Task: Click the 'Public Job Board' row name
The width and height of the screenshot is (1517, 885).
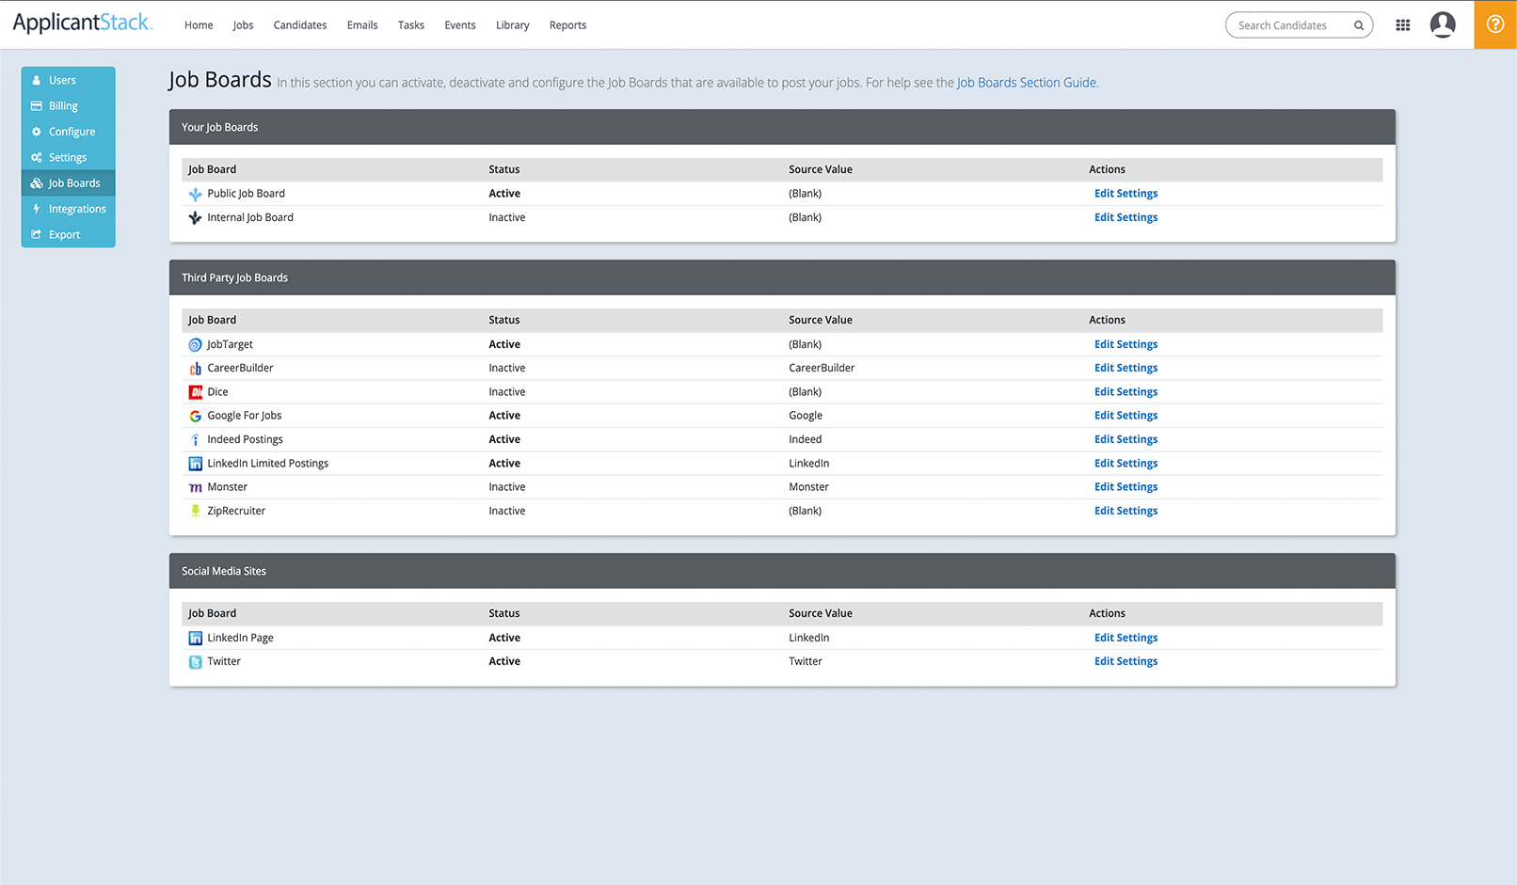Action: coord(246,194)
